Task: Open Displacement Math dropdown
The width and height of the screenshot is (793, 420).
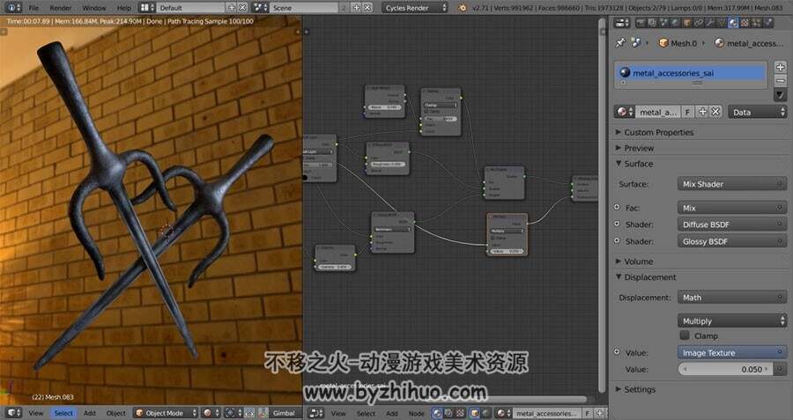Action: point(731,298)
